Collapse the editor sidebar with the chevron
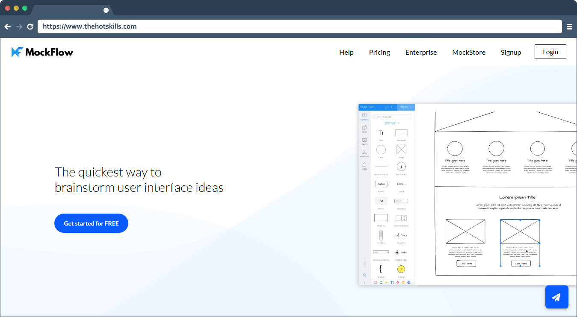Screen dimensions: 577x317 coord(364,282)
